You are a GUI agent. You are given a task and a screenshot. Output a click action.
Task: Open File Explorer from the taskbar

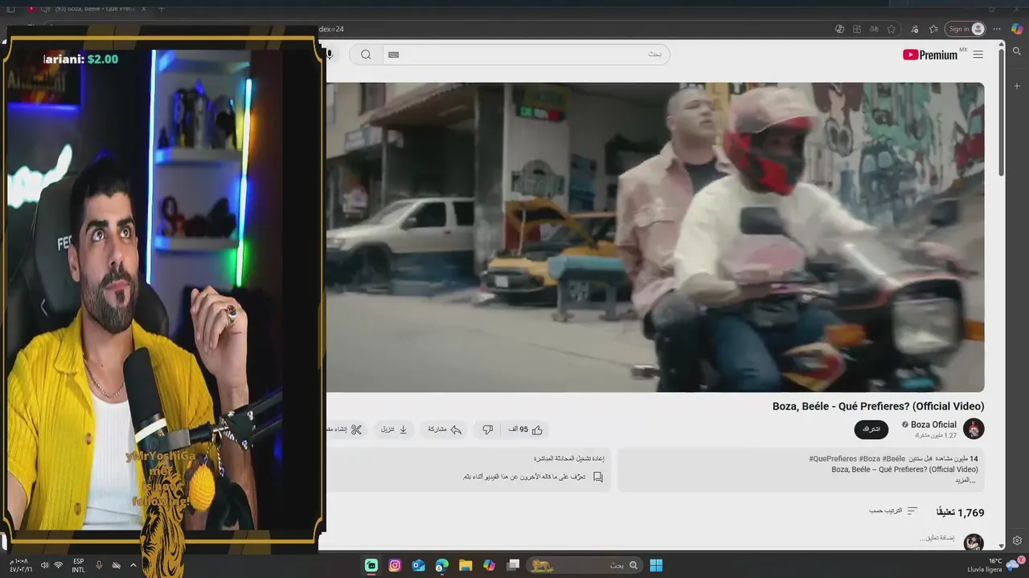click(465, 565)
